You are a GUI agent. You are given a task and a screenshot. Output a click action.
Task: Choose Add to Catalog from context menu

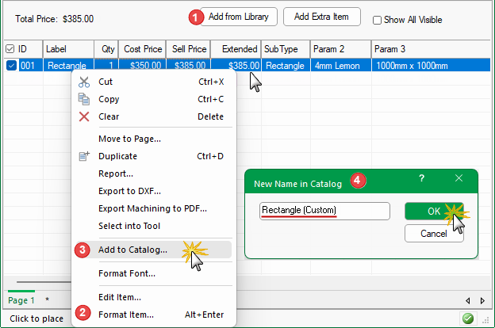[x=132, y=250]
